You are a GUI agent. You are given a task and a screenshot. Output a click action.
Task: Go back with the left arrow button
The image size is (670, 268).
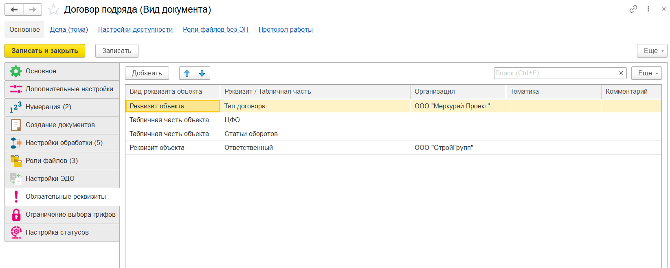[14, 9]
